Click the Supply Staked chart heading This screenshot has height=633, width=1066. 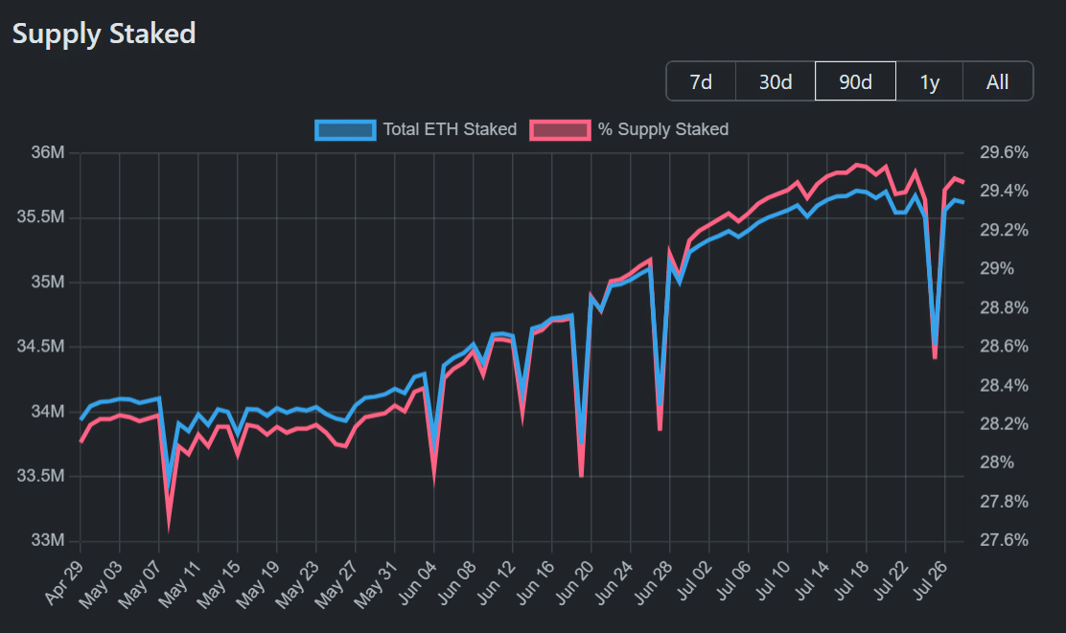click(104, 34)
